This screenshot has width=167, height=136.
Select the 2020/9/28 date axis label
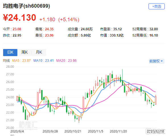point(50,131)
